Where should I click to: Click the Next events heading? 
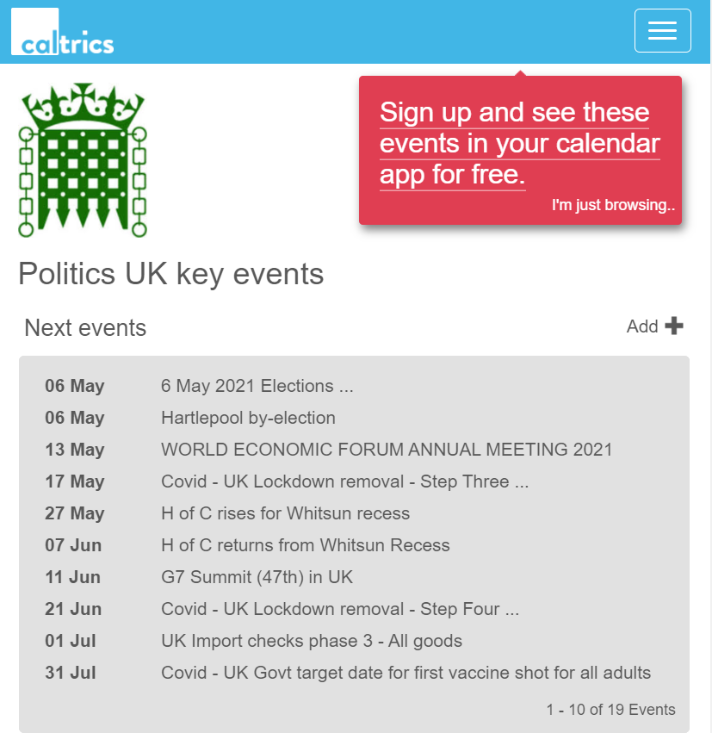(85, 327)
